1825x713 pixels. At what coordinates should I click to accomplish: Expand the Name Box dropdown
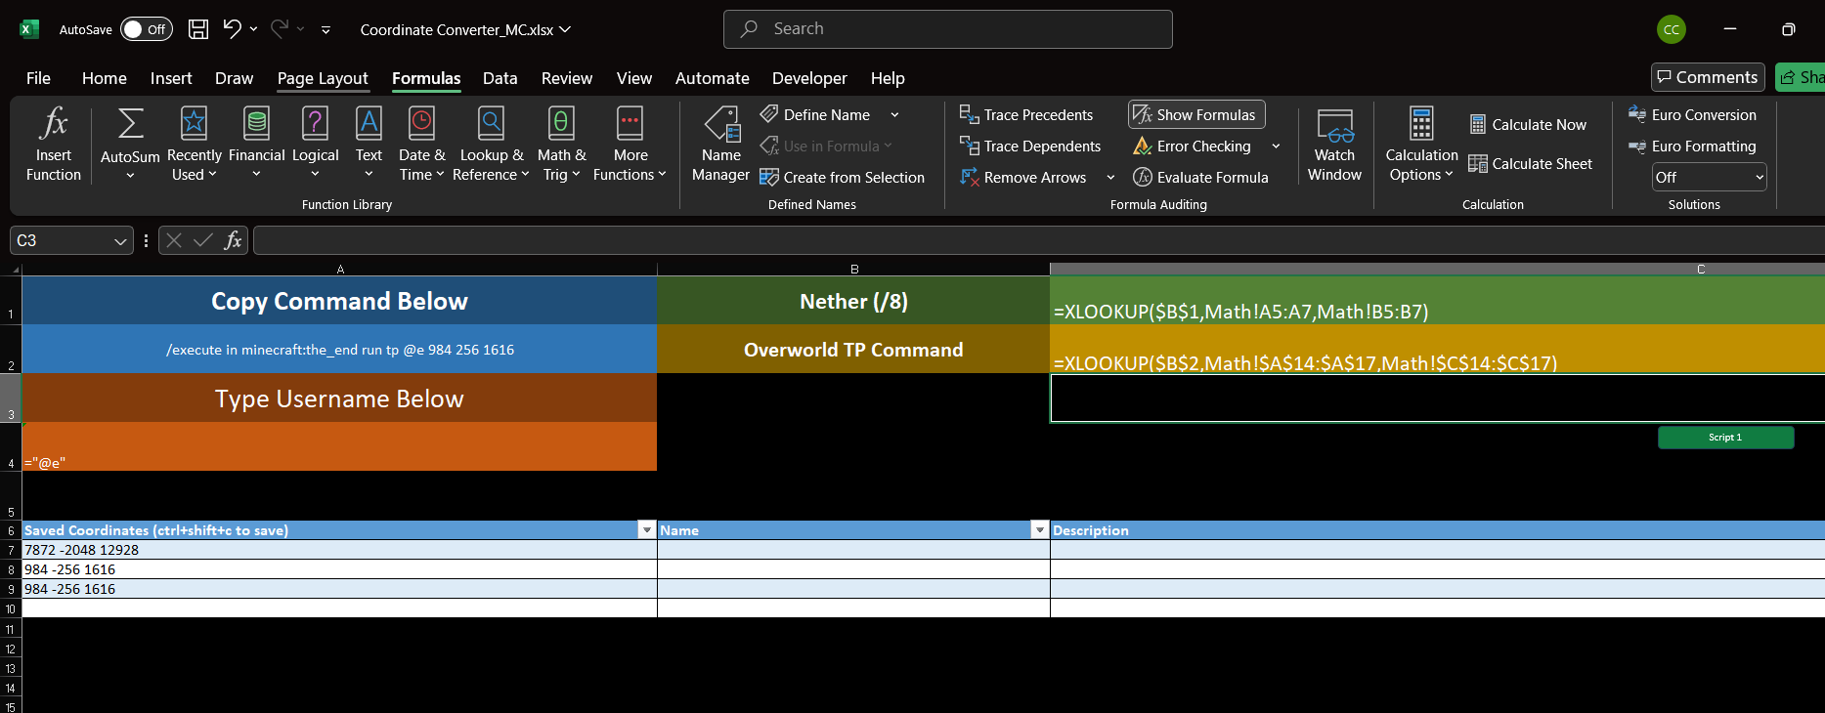coord(120,241)
